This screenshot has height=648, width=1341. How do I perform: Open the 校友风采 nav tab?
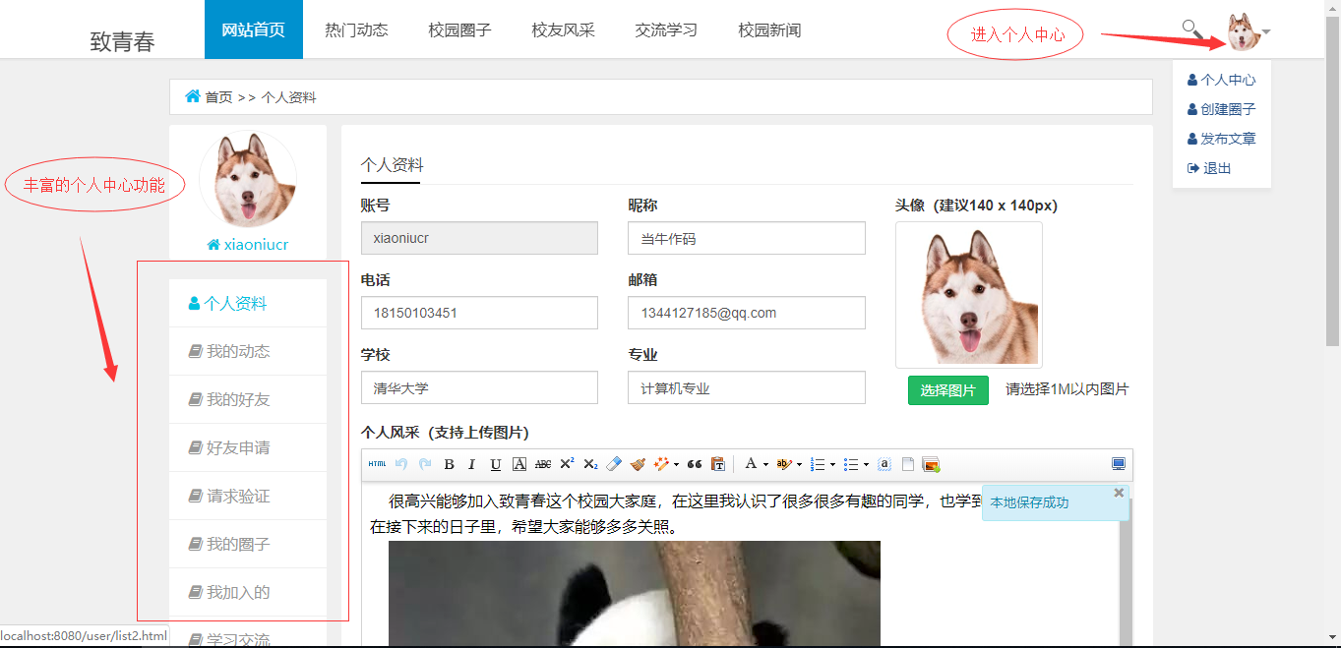(563, 29)
